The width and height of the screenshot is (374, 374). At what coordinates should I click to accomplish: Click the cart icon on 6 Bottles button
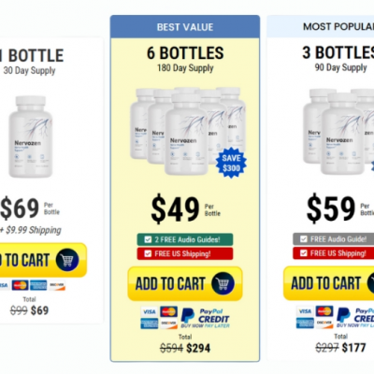coord(223,283)
